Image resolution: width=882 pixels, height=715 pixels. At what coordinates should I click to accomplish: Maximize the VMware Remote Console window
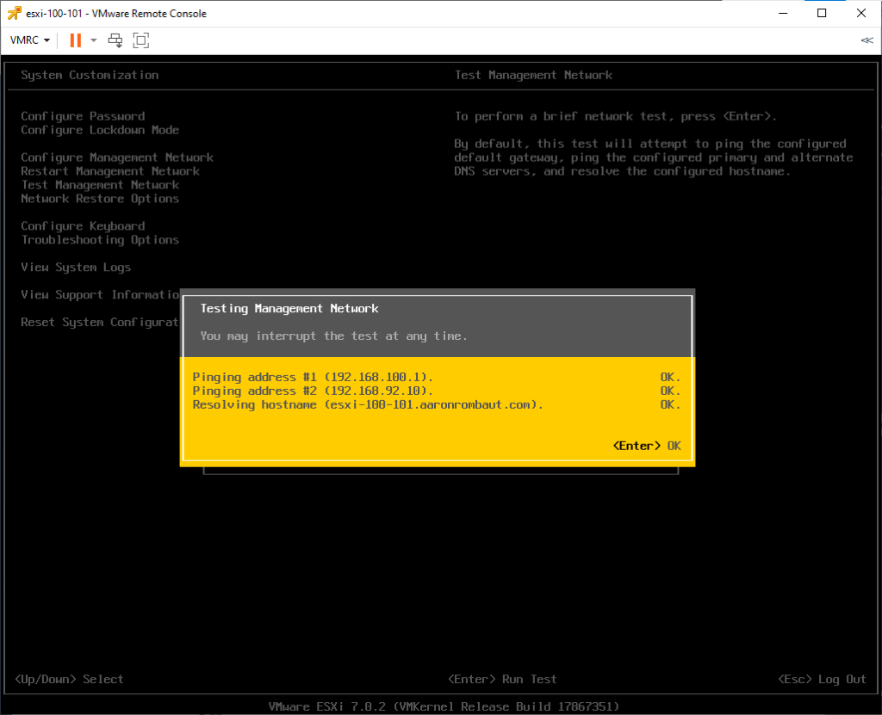(x=822, y=13)
